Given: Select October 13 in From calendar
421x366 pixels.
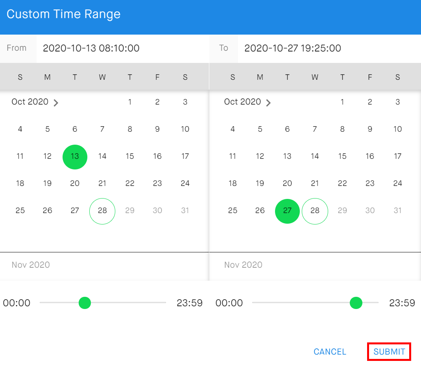Looking at the screenshot, I should click(x=75, y=157).
